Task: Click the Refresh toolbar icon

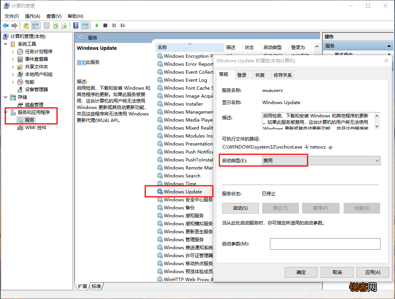Action: pyautogui.click(x=56, y=25)
